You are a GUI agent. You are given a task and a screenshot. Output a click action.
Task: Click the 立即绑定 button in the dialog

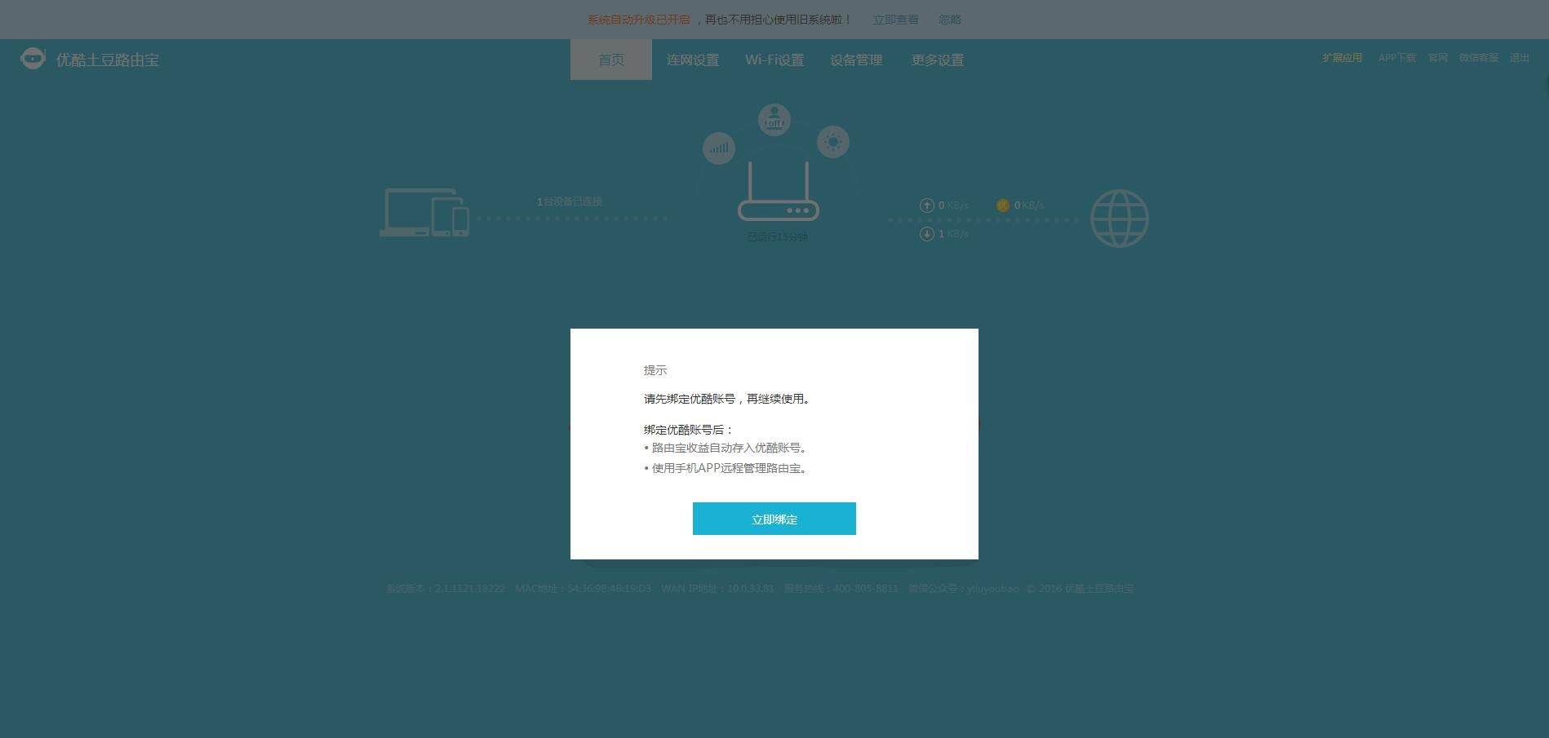[x=774, y=519]
